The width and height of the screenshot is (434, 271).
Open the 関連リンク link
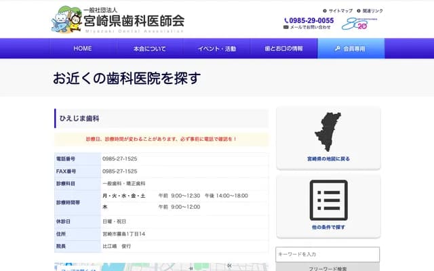pos(372,11)
